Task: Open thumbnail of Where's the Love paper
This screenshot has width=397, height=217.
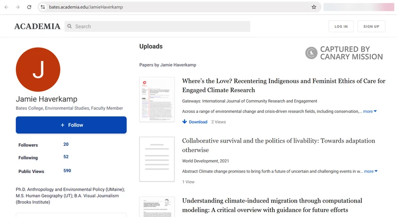Action: [x=157, y=100]
